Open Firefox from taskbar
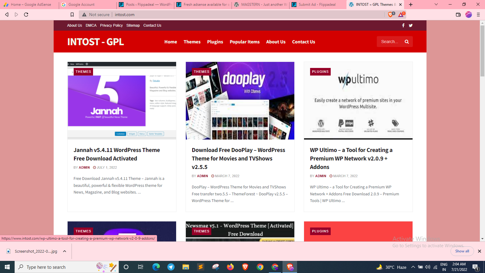485x273 pixels. click(230, 267)
